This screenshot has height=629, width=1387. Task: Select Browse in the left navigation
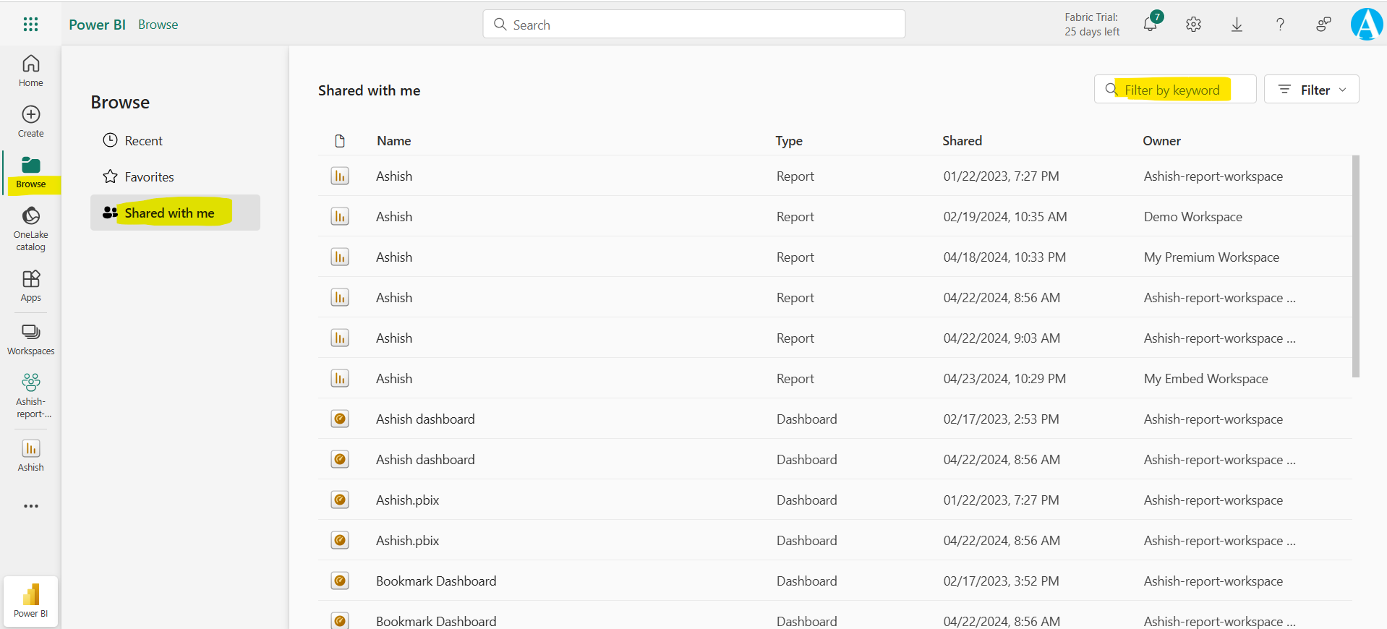[30, 172]
